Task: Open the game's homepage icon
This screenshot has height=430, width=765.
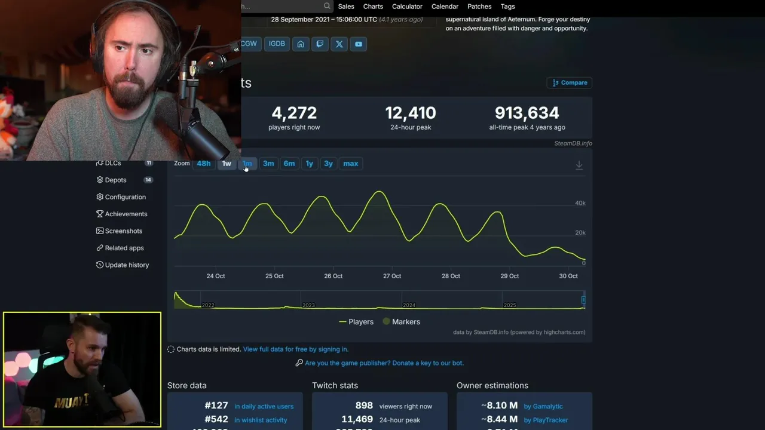Action: (x=301, y=44)
